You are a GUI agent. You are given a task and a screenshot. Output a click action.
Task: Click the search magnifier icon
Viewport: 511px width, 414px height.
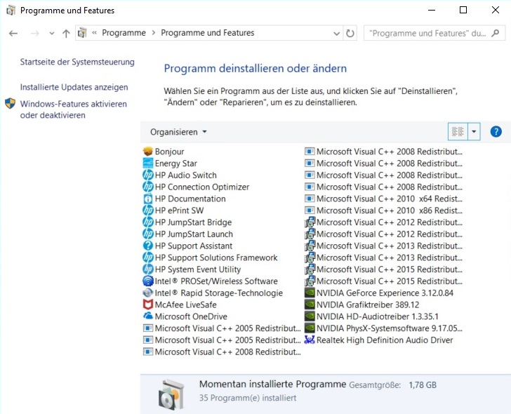point(496,33)
